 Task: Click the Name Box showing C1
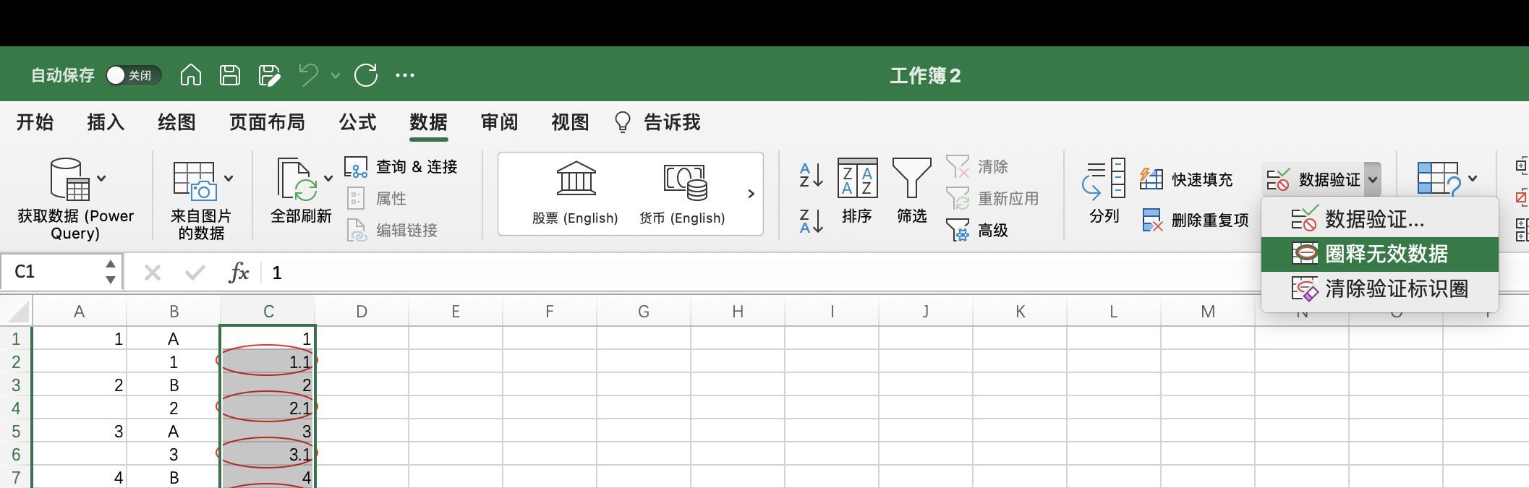tap(55, 272)
